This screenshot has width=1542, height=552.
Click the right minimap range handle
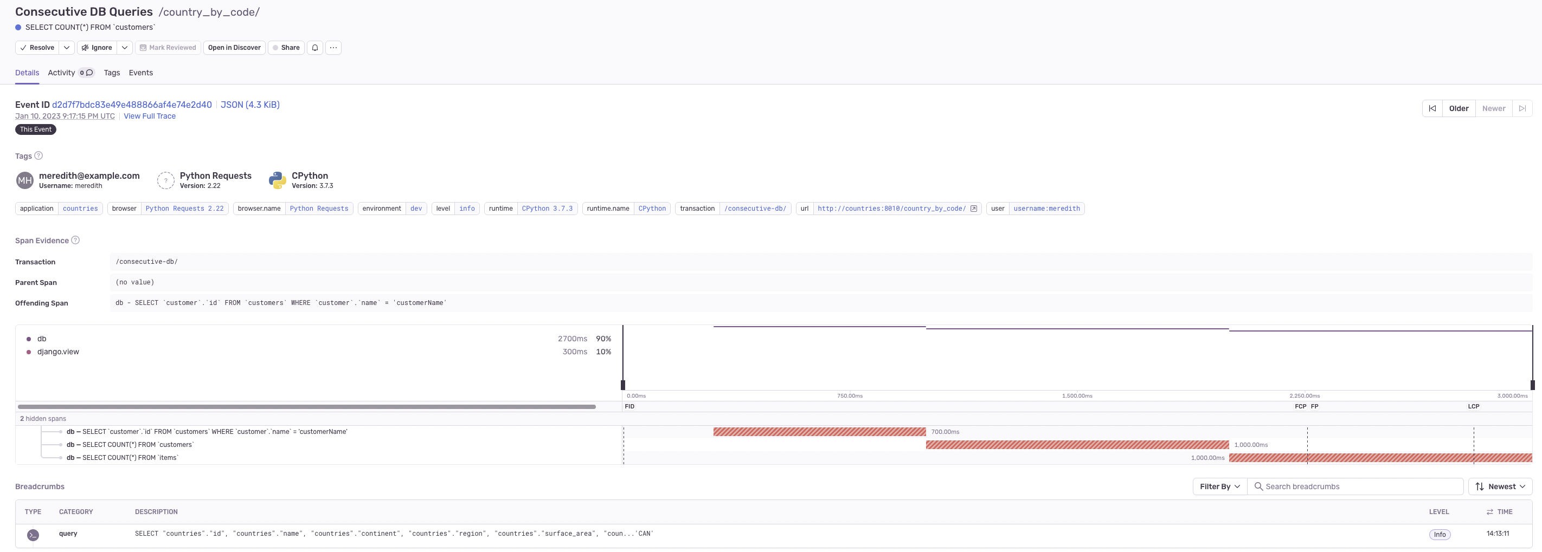click(x=1532, y=385)
